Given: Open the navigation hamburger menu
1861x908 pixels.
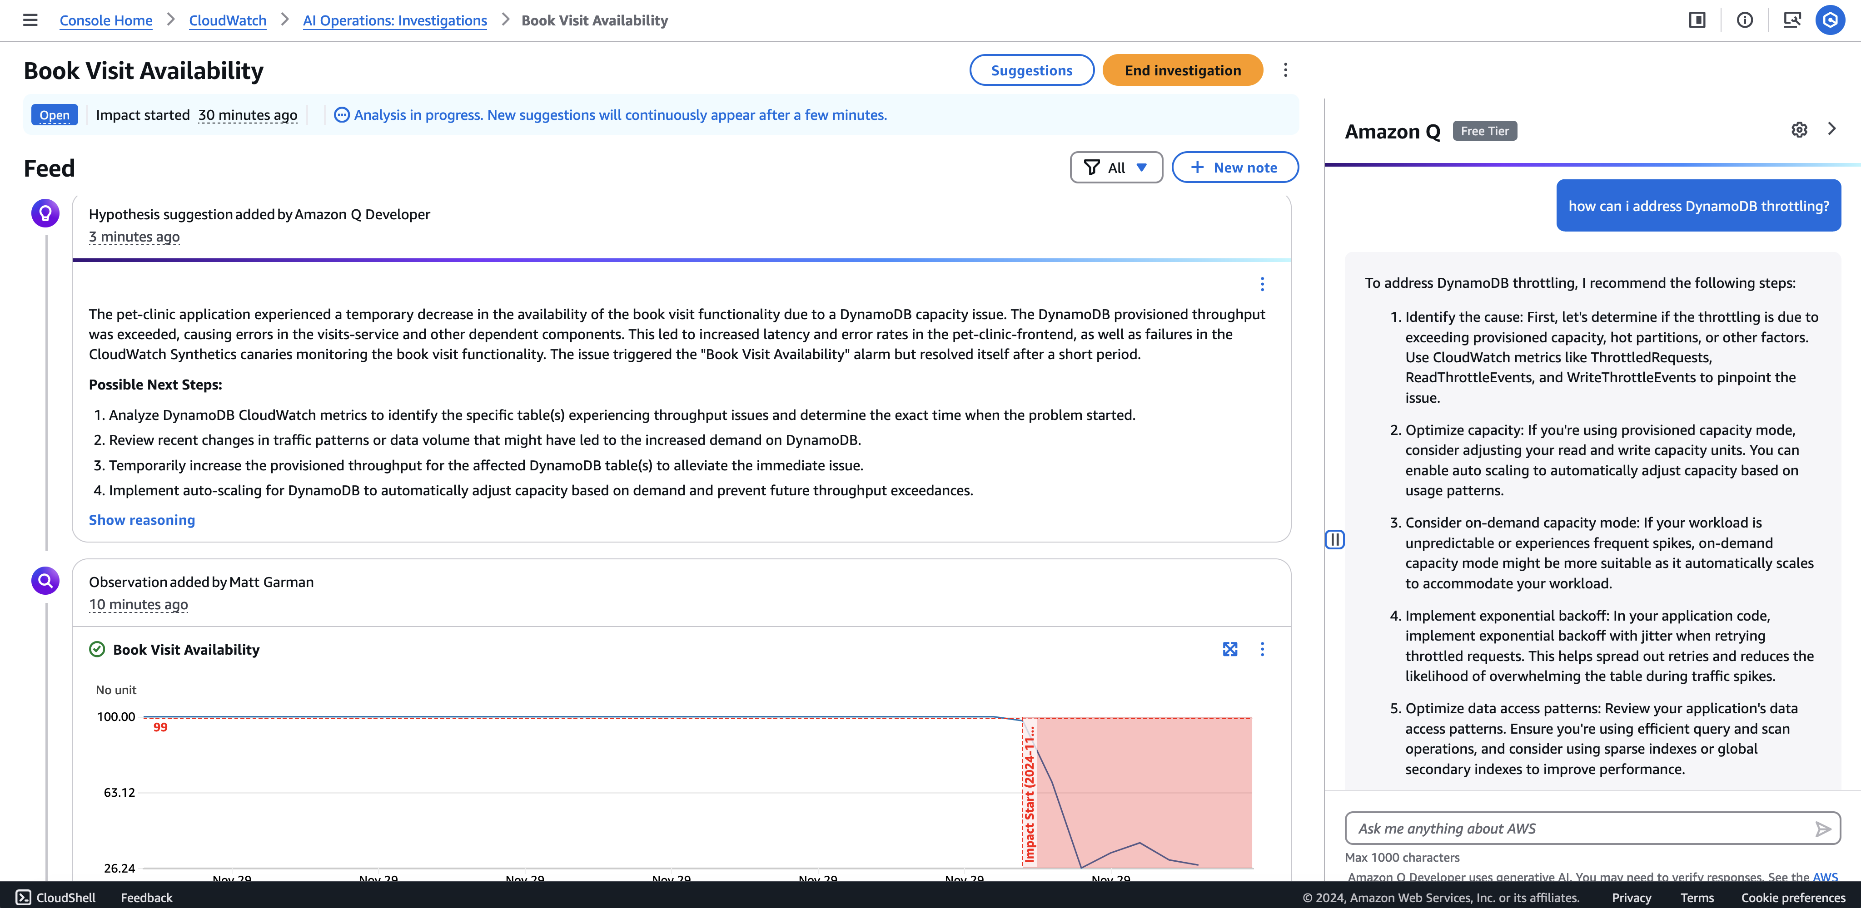Looking at the screenshot, I should click(30, 20).
